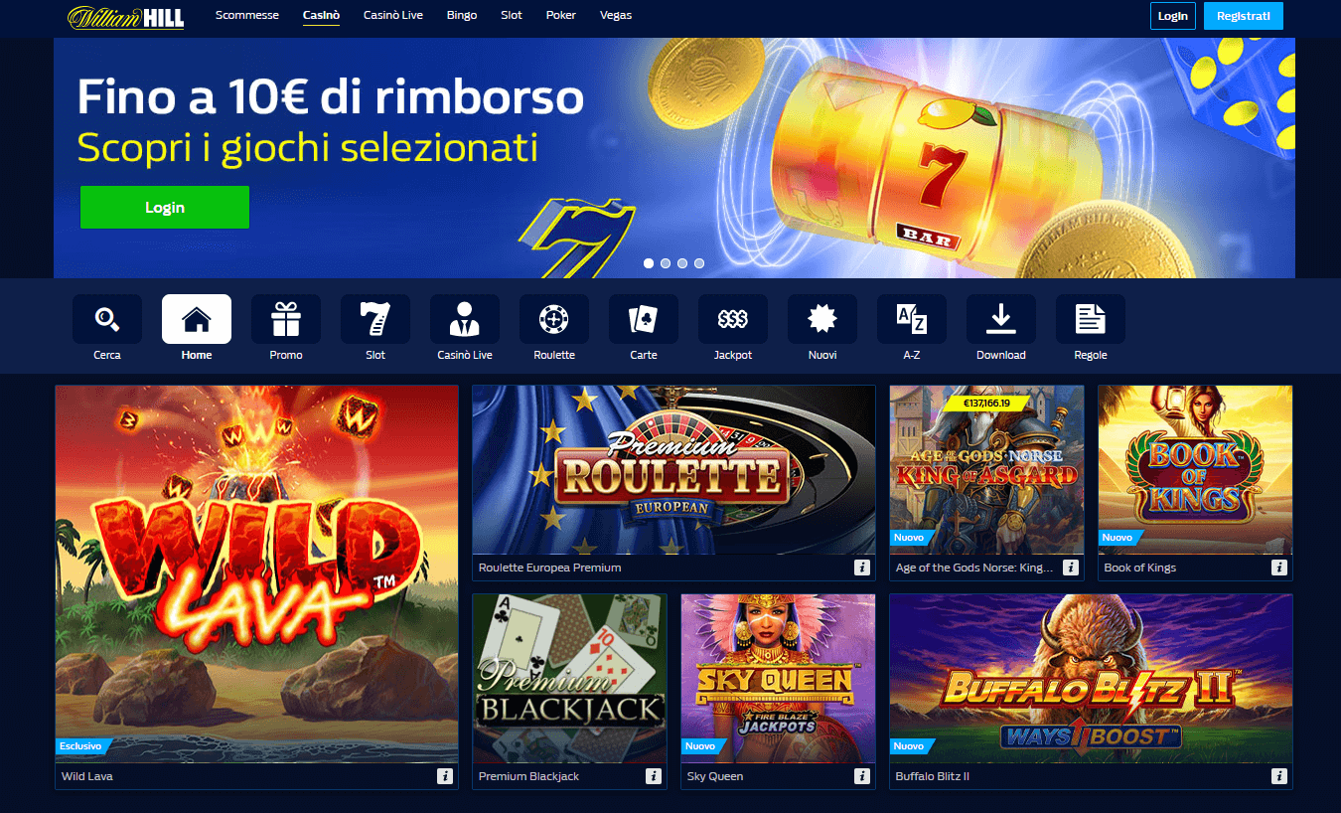
Task: Select the second banner carousel dot
Action: (666, 263)
